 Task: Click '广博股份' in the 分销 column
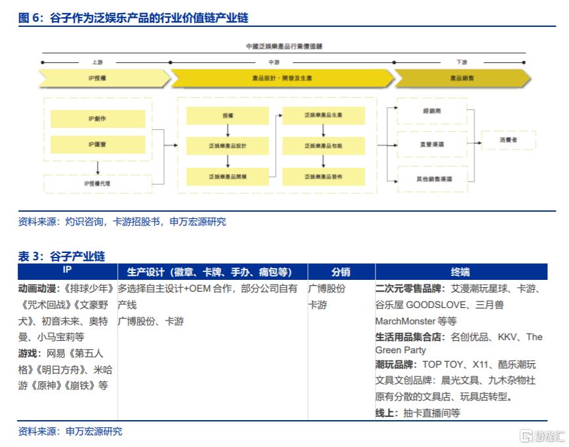(x=326, y=289)
